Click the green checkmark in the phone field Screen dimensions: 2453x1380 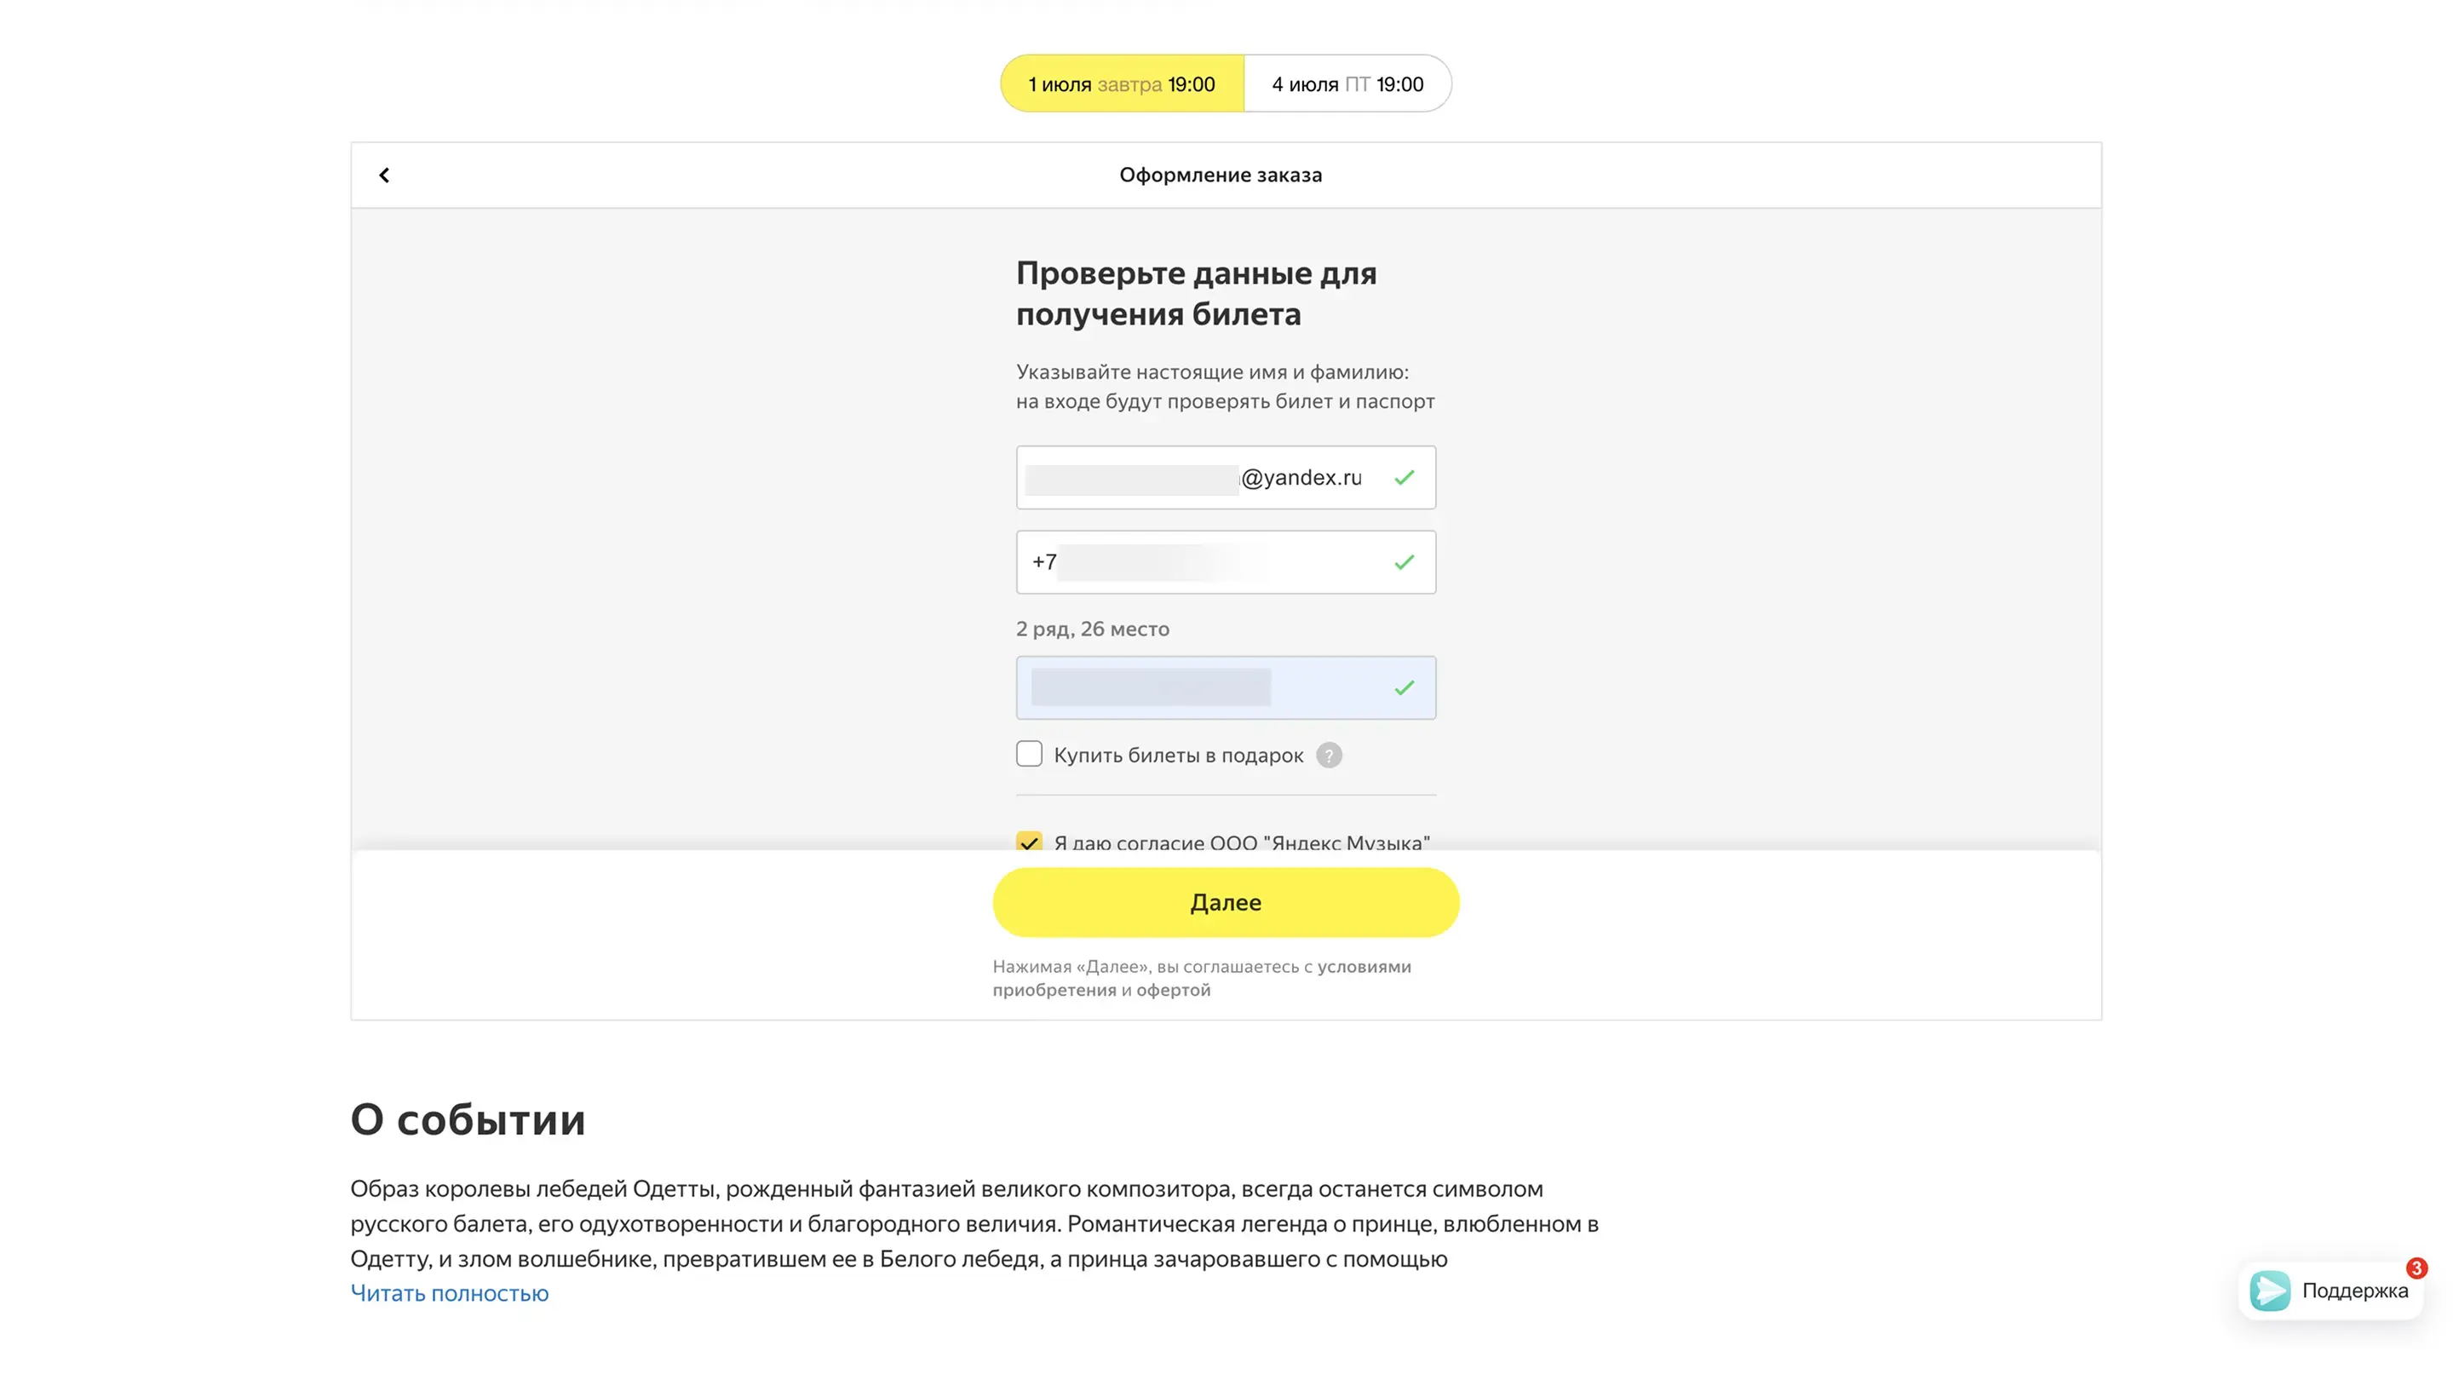1404,562
